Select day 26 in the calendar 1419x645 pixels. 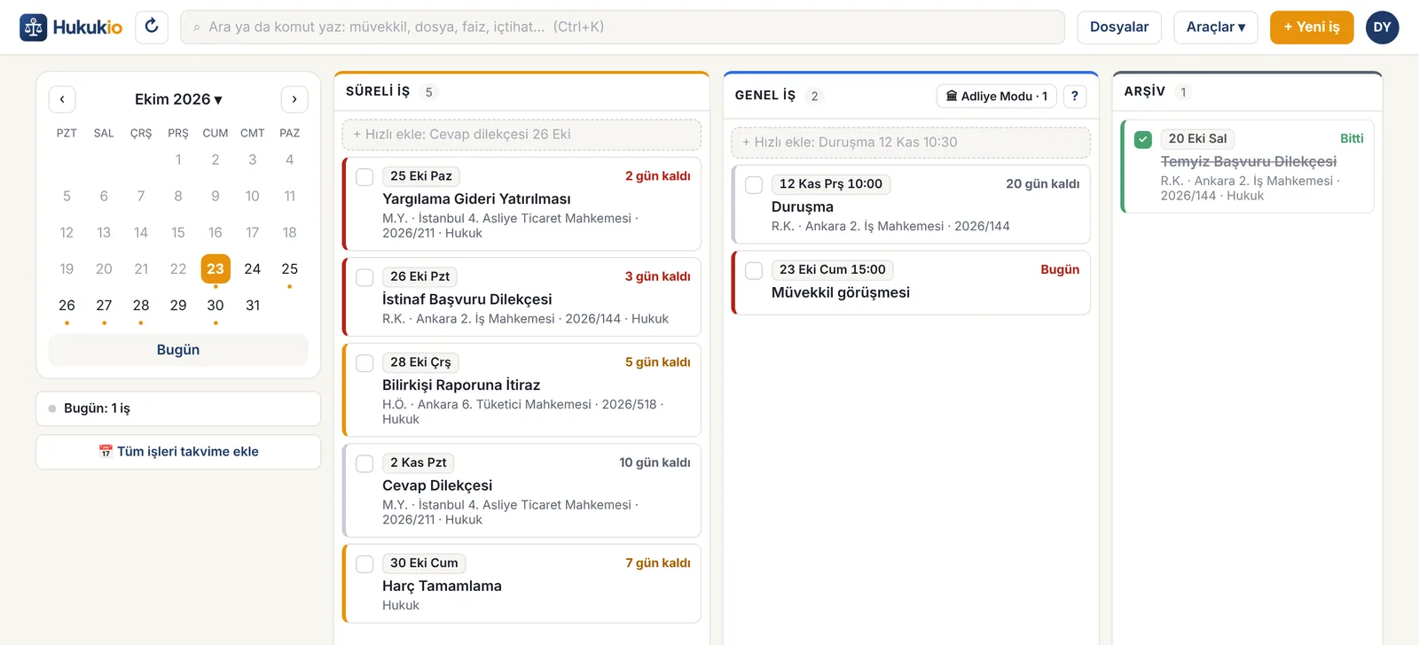tap(67, 306)
